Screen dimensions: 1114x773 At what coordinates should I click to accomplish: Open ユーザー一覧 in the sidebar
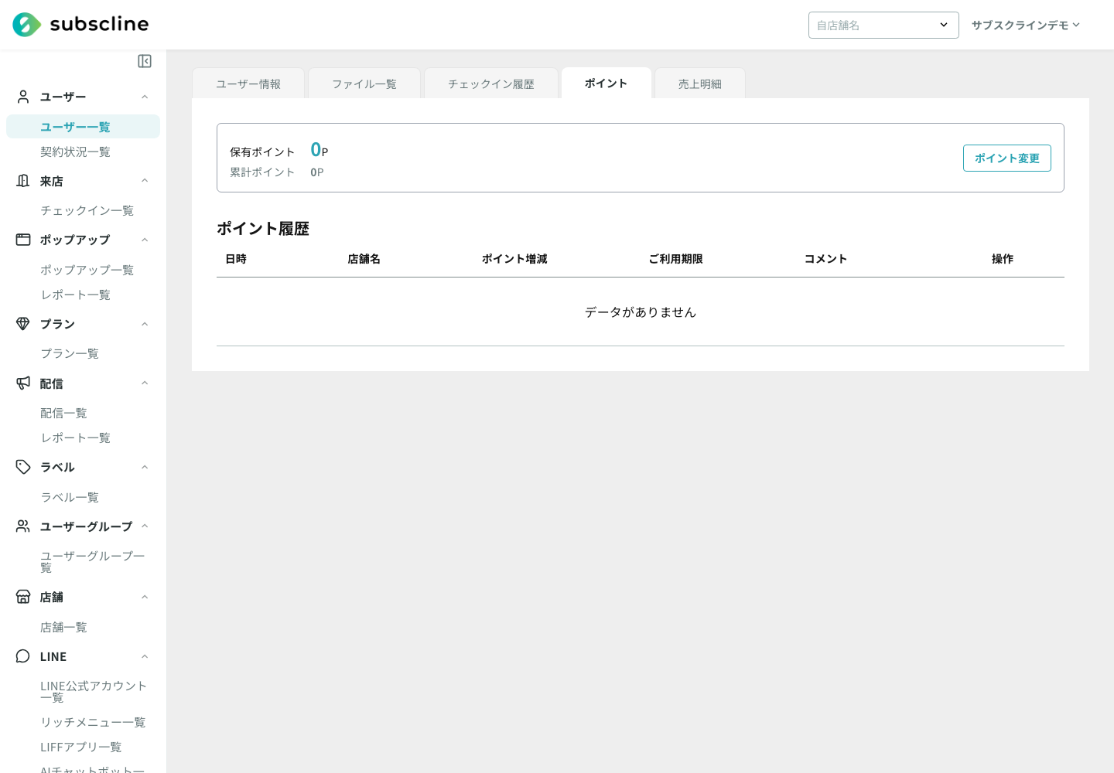tap(83, 127)
